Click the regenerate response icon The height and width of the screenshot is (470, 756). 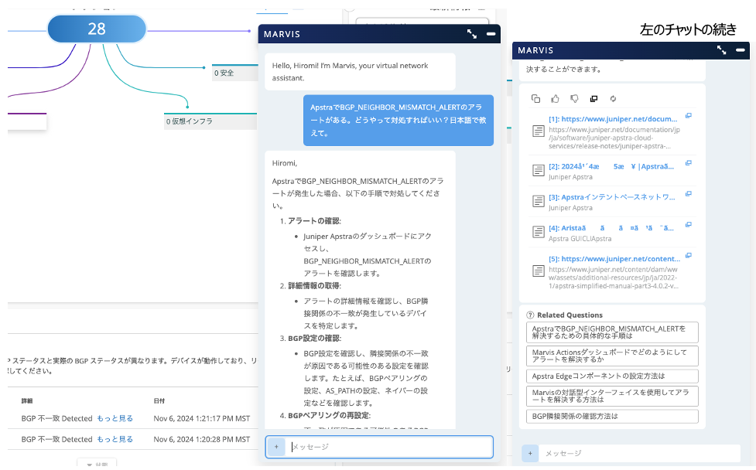613,99
